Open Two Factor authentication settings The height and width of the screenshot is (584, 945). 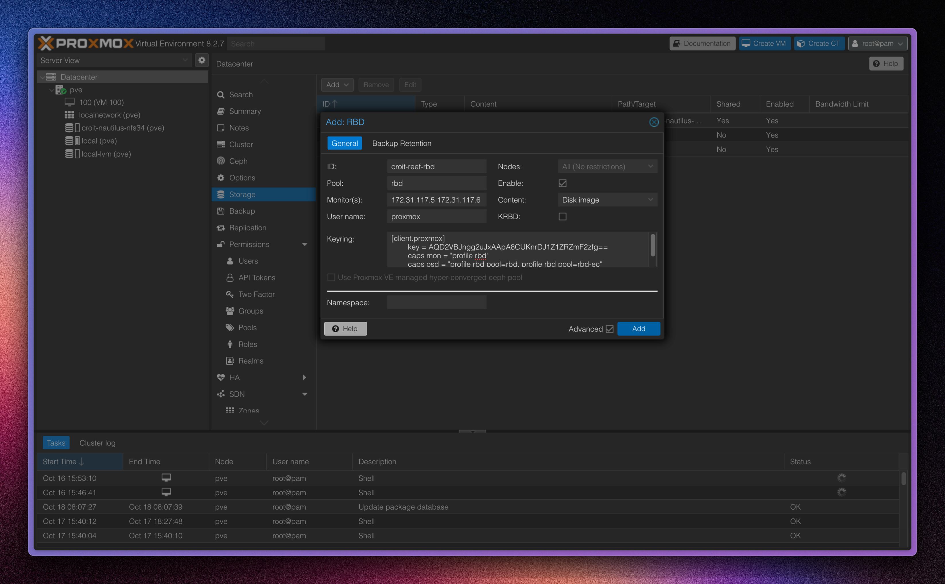pyautogui.click(x=256, y=294)
